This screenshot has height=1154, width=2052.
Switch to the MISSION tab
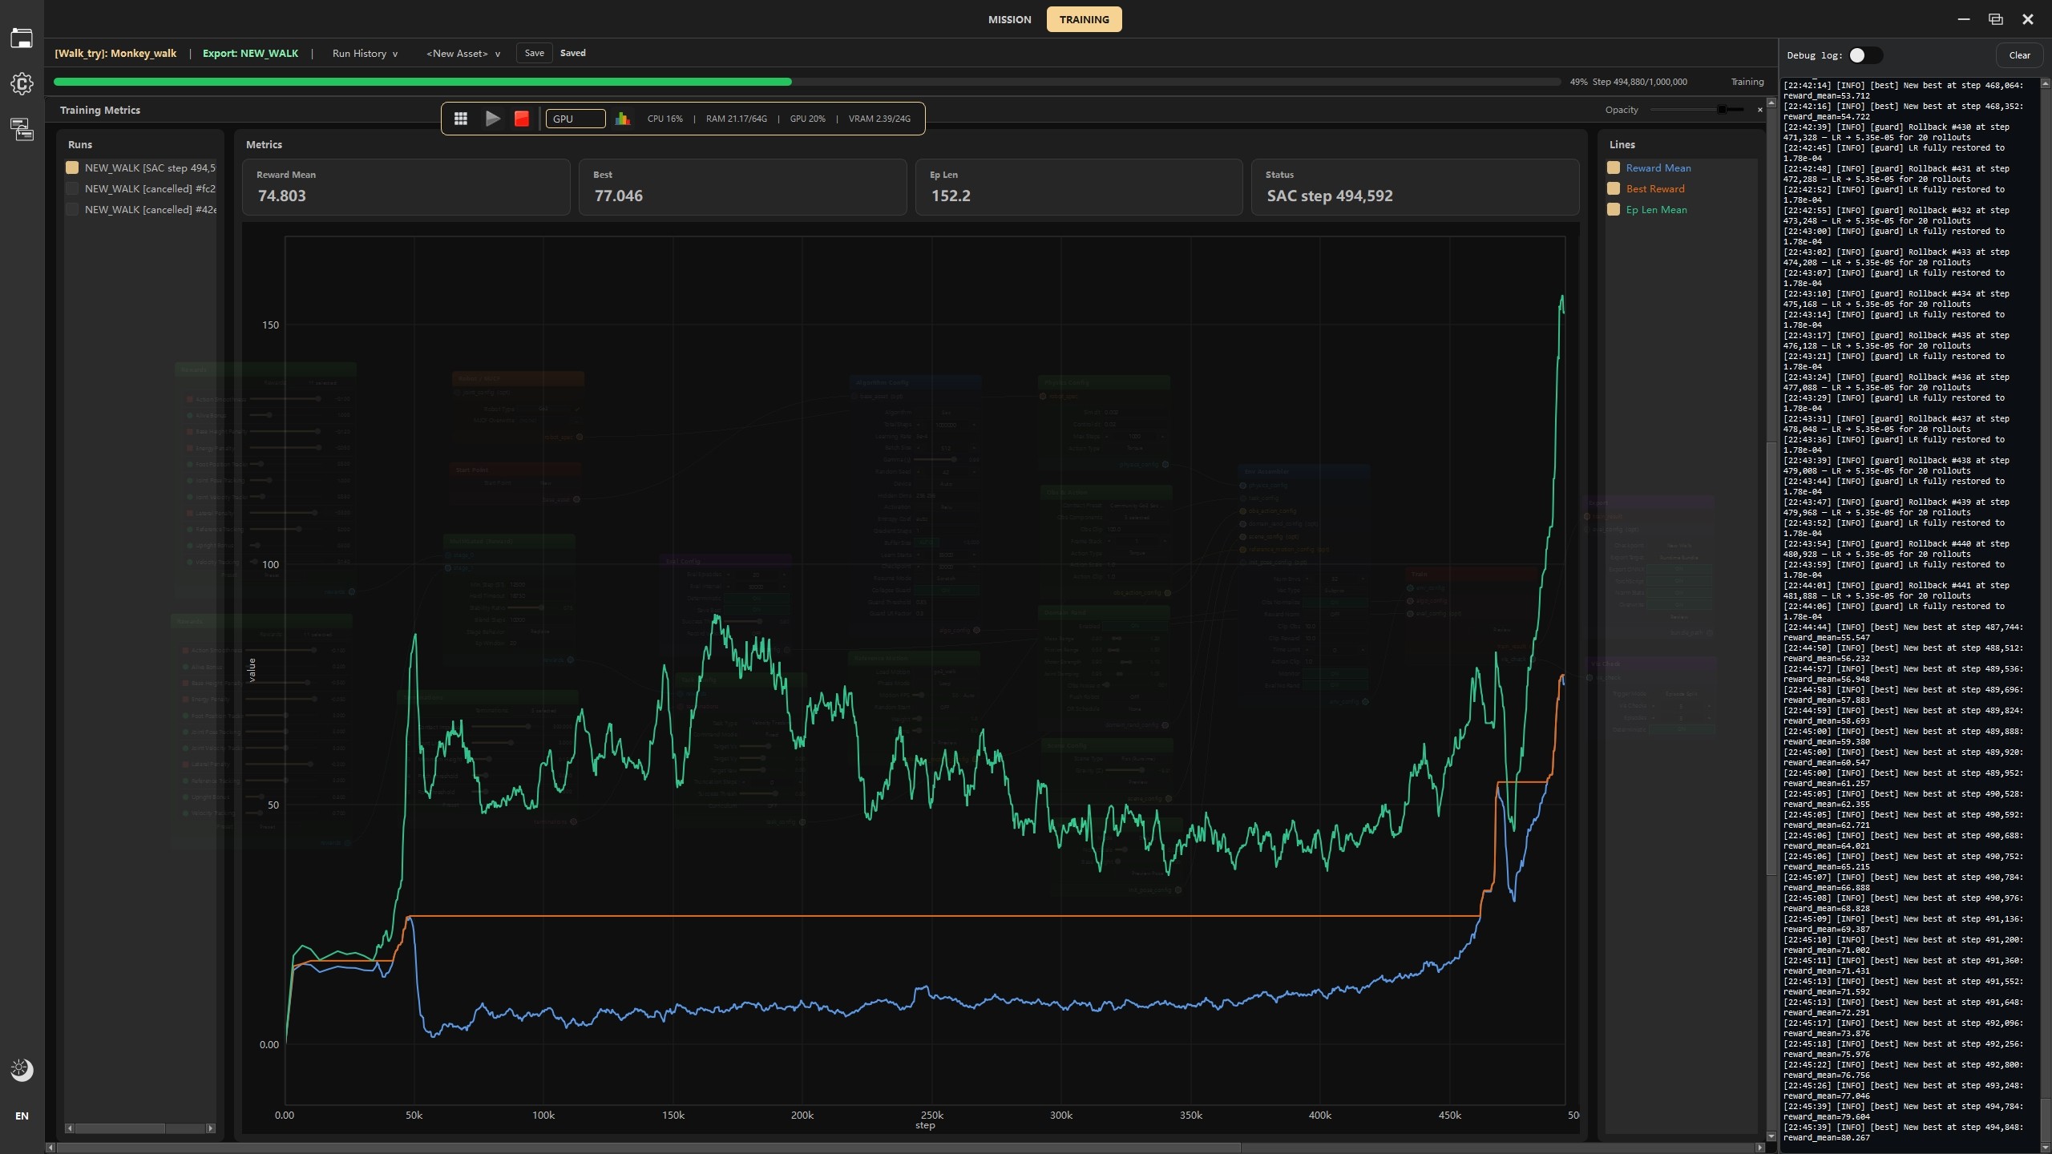point(1009,19)
